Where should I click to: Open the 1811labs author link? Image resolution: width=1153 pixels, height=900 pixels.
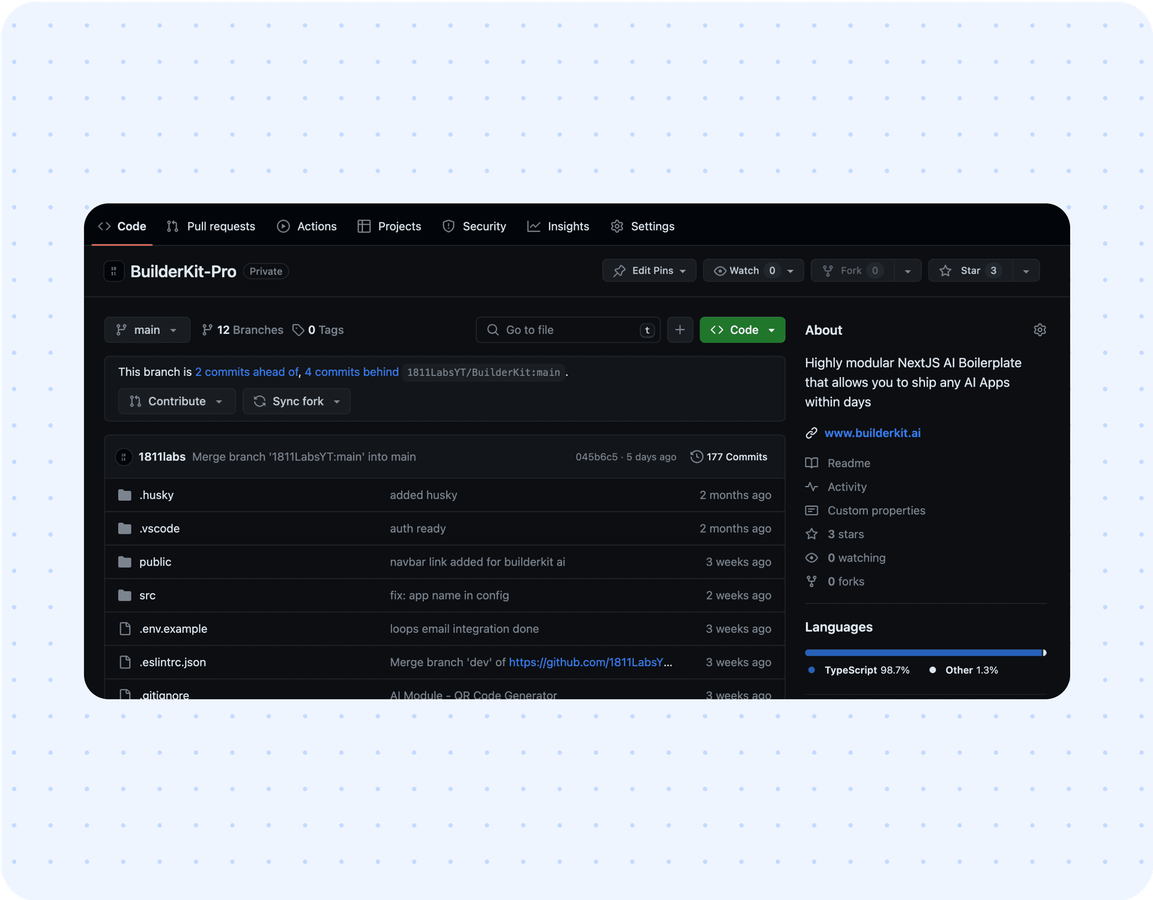pos(162,457)
